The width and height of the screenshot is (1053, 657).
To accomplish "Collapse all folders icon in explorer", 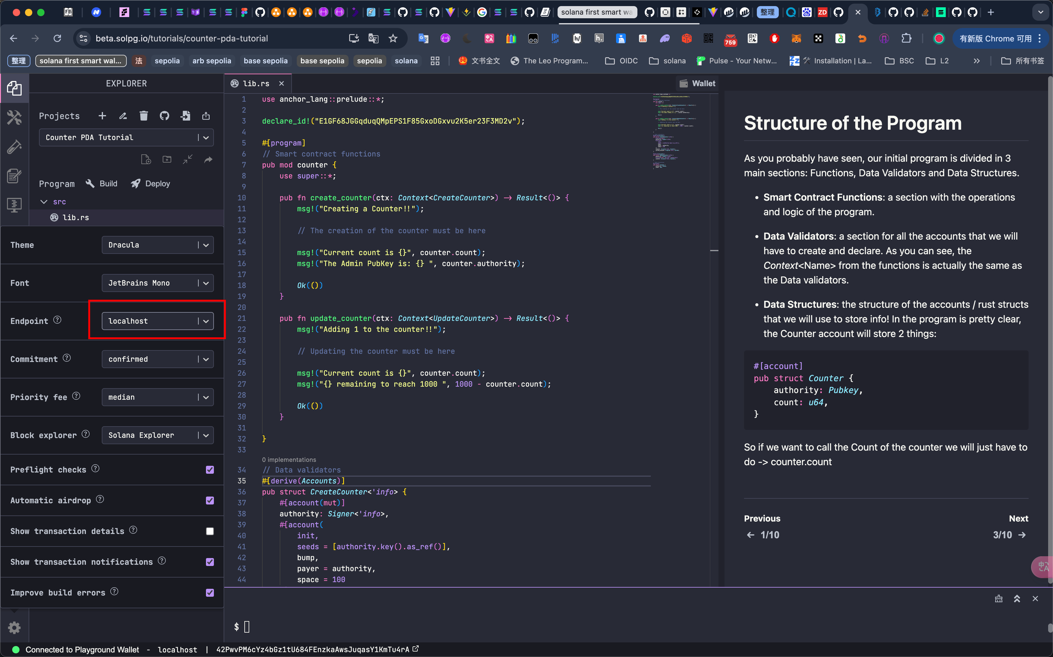I will [187, 160].
